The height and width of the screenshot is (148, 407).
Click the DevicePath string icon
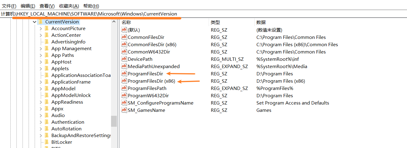124,59
